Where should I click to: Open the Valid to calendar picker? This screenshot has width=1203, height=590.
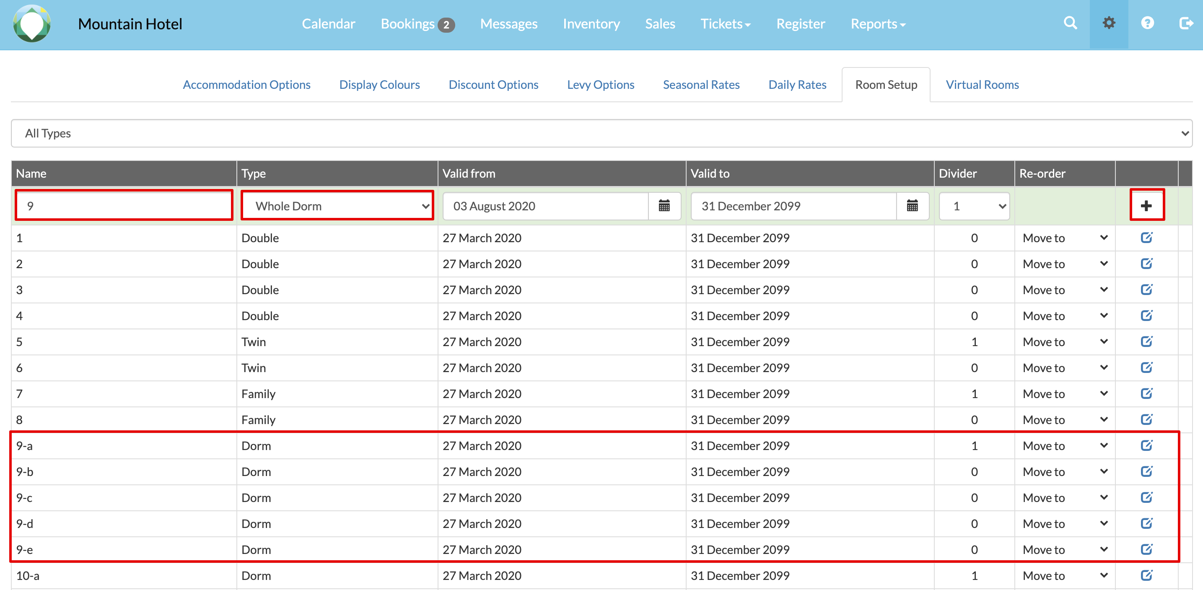[912, 206]
